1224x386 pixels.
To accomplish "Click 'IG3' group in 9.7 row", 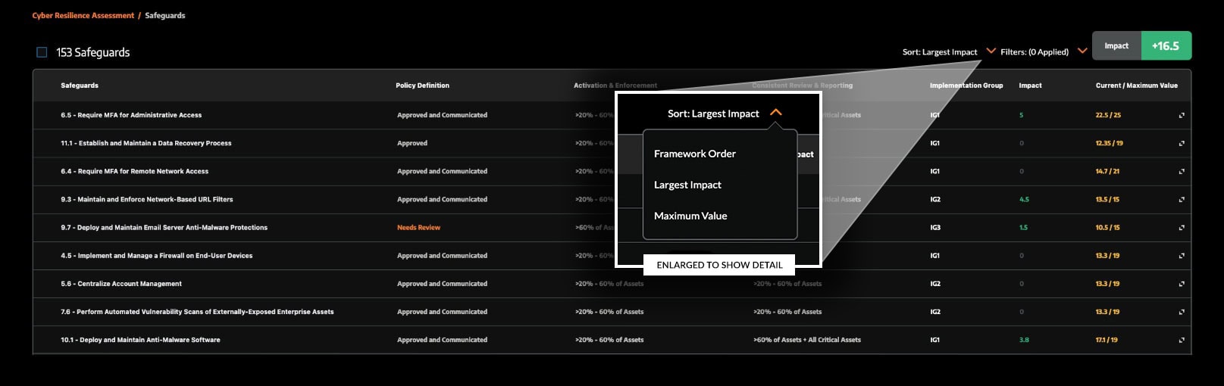I will tap(935, 228).
